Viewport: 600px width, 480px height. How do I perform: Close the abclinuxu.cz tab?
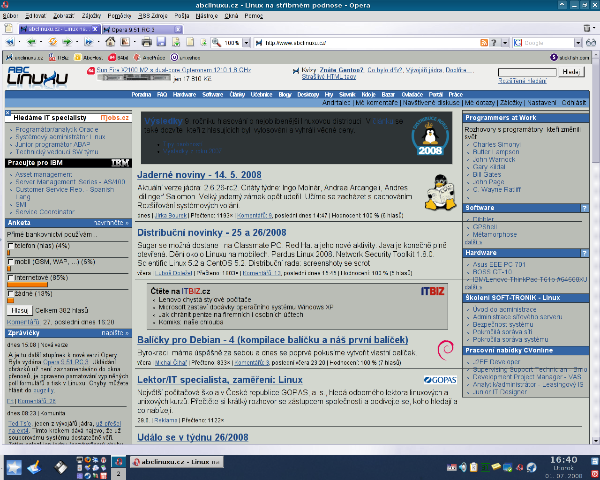point(95,29)
